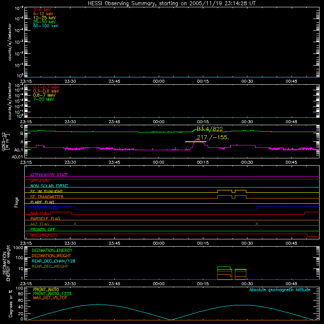Select the SC_IN_SUNLIGHT flag label
324x324 pixels.
[47, 191]
